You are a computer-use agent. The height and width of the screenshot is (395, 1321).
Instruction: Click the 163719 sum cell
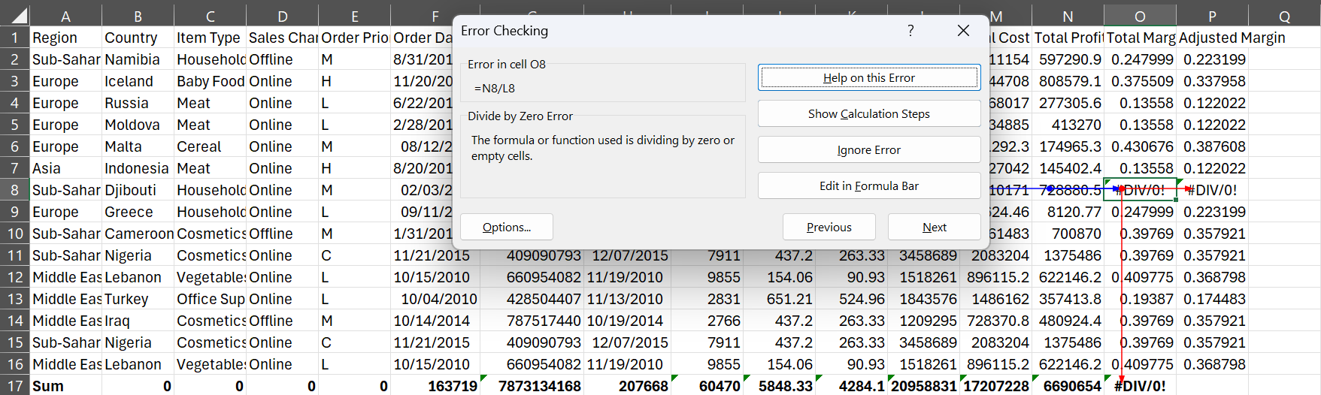435,386
